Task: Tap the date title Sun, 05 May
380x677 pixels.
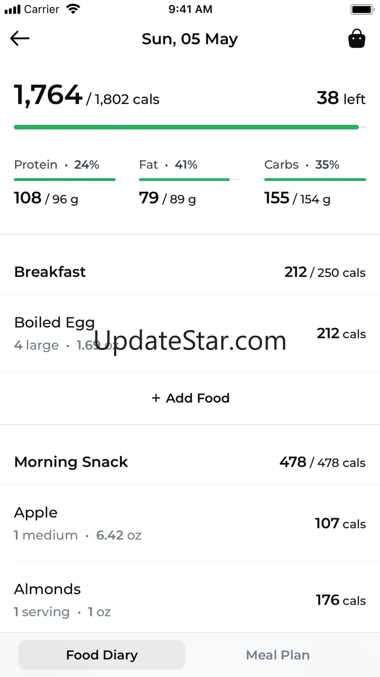Action: pos(190,39)
